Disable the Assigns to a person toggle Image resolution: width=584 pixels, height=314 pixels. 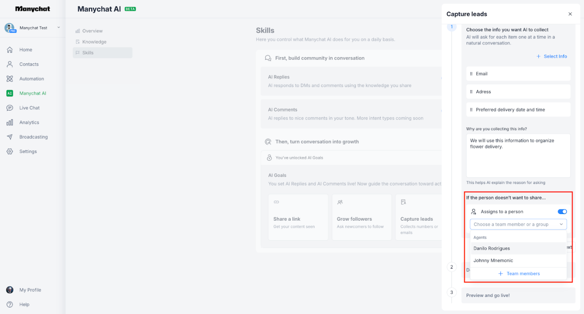click(x=562, y=211)
